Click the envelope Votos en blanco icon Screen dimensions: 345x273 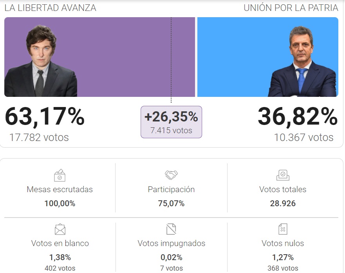(x=60, y=229)
